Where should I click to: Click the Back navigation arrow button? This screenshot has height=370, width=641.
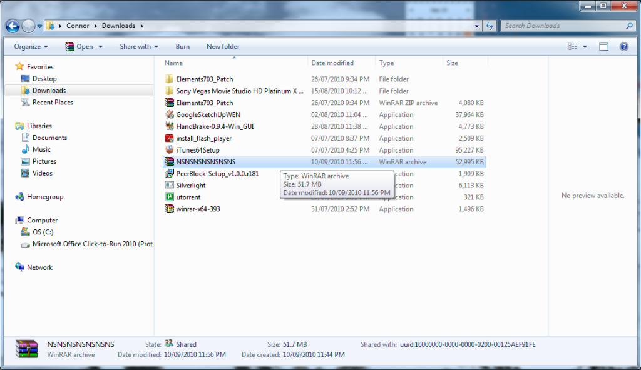coord(13,26)
